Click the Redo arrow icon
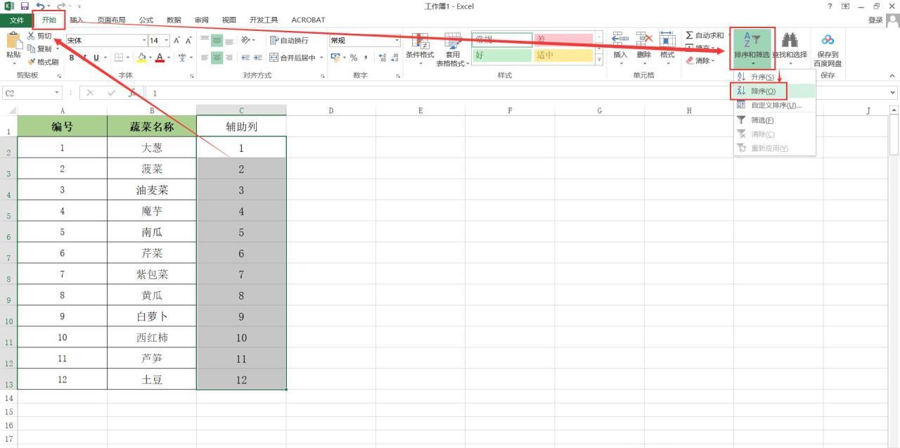The width and height of the screenshot is (900, 448). [60, 6]
